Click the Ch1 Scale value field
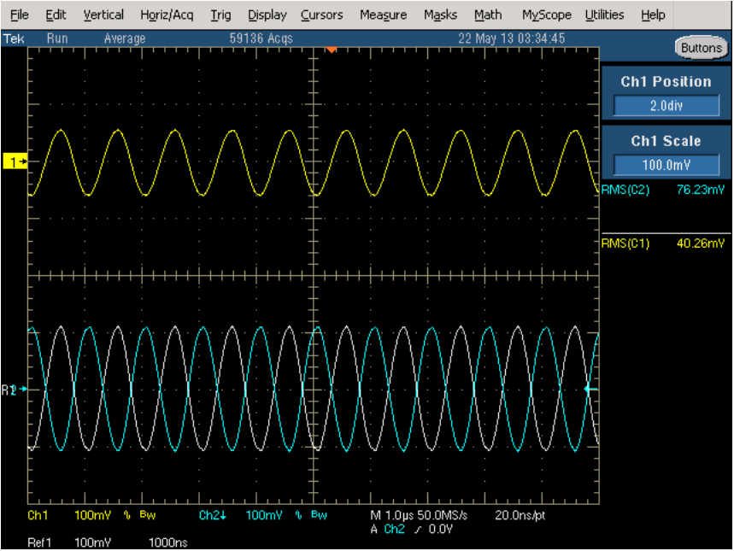The image size is (734, 551). point(666,165)
